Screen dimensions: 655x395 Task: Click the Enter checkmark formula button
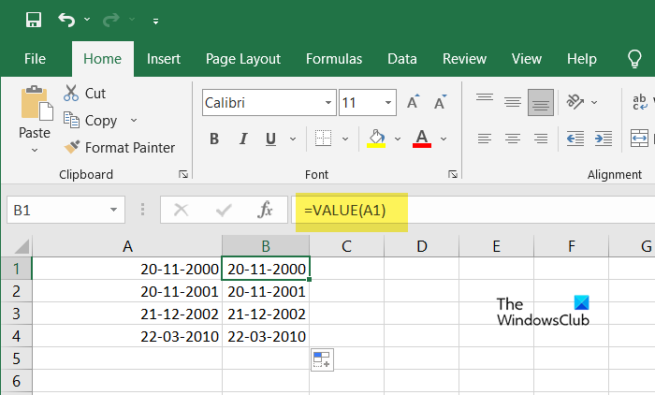pyautogui.click(x=224, y=210)
